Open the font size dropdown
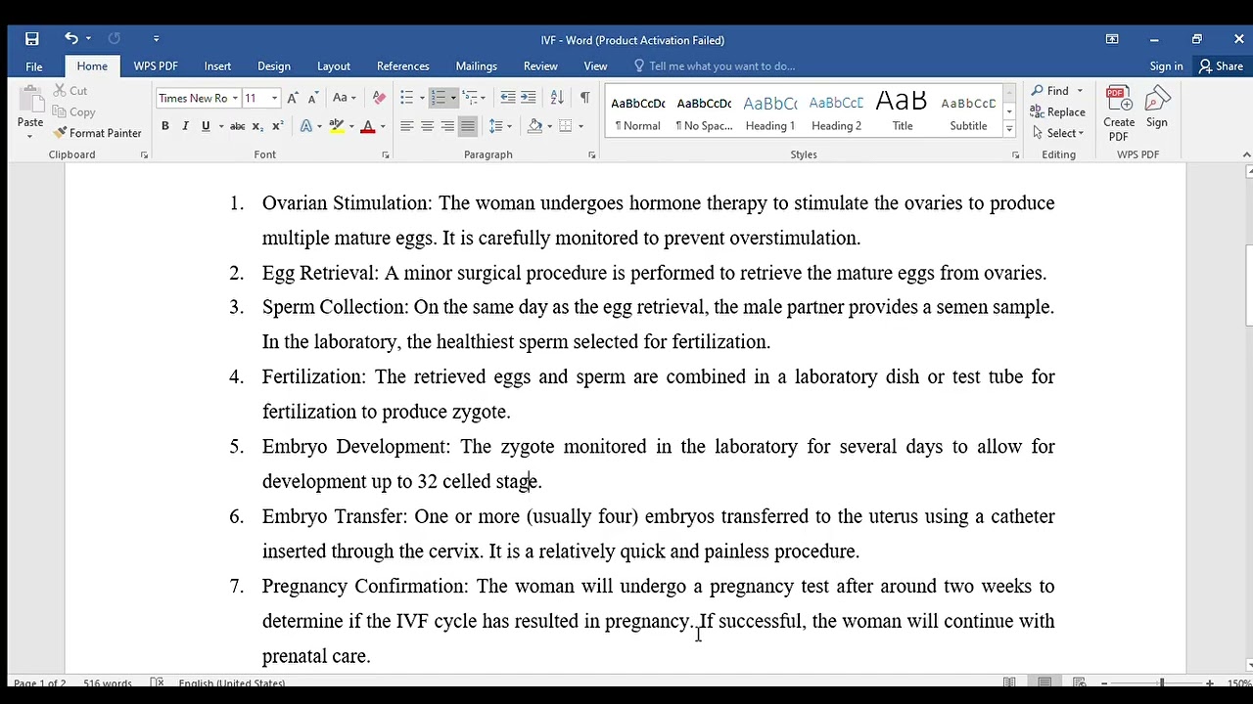The image size is (1253, 704). click(x=274, y=98)
